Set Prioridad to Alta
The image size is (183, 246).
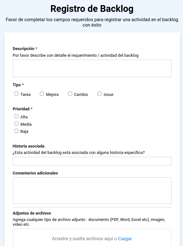click(16, 116)
